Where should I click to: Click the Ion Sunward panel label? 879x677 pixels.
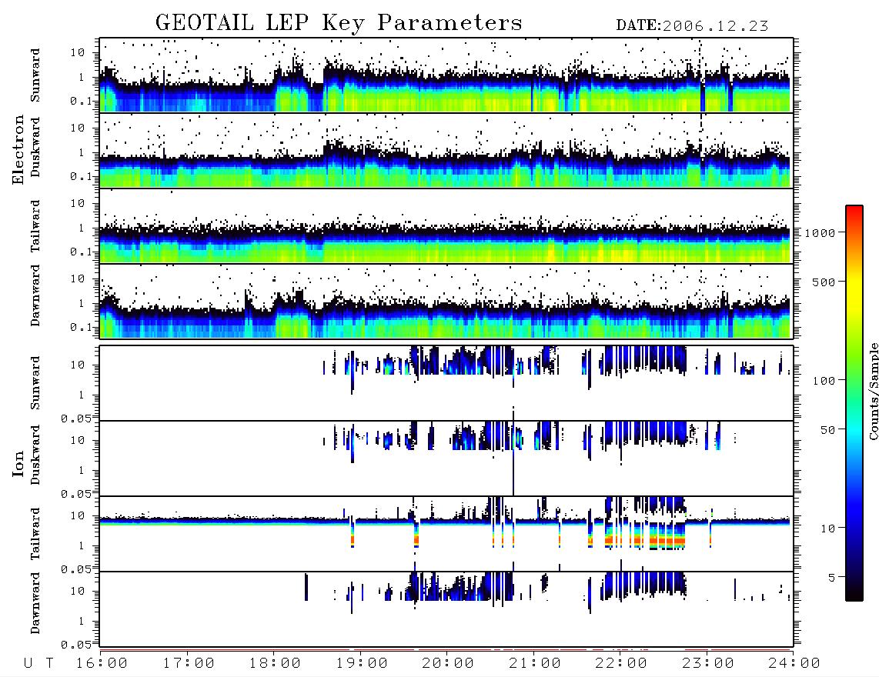point(35,383)
